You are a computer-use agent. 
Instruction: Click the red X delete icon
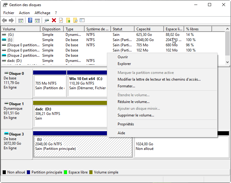coord(54,21)
